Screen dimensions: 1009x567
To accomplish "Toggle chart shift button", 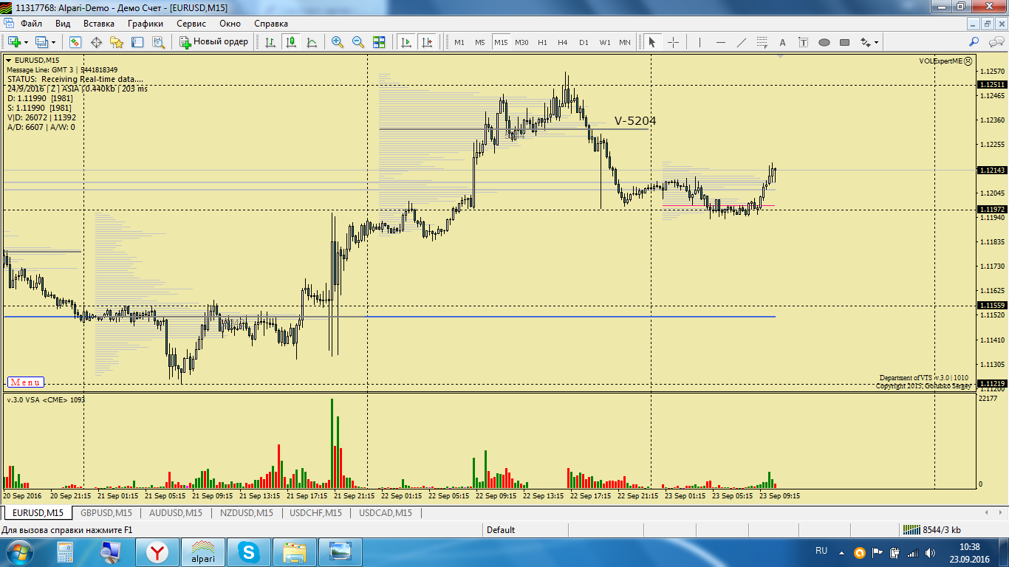I will [426, 42].
